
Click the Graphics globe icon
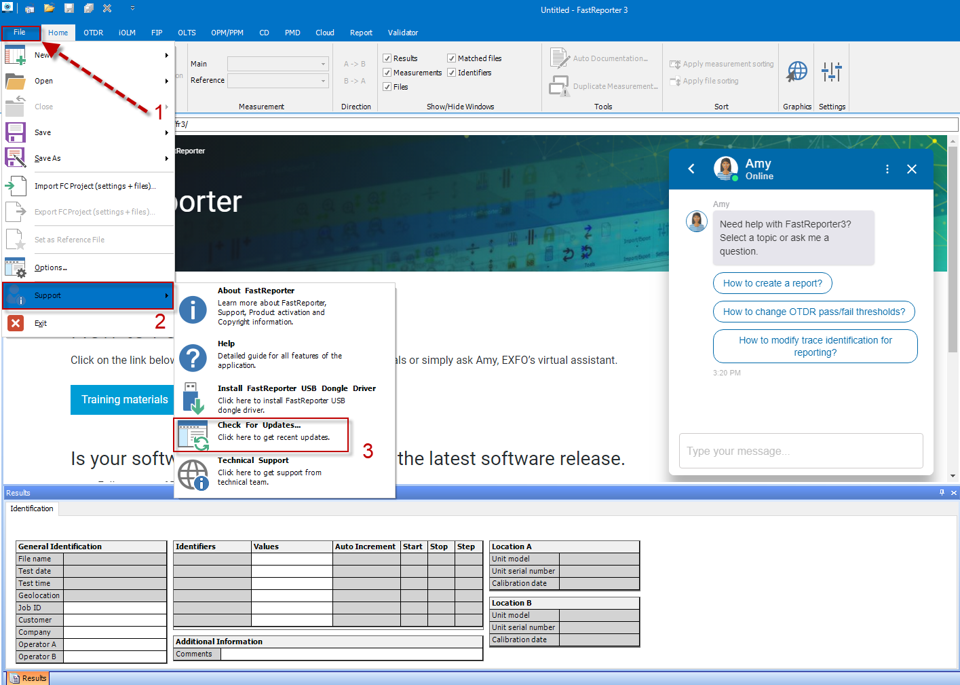click(x=797, y=71)
